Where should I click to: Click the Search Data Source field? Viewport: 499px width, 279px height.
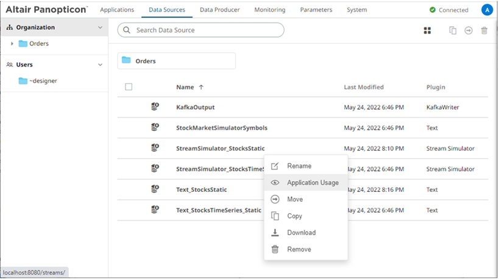coord(201,30)
